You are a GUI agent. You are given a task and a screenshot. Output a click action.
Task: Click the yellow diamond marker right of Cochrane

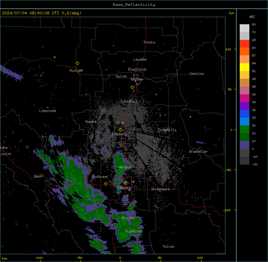106,184
